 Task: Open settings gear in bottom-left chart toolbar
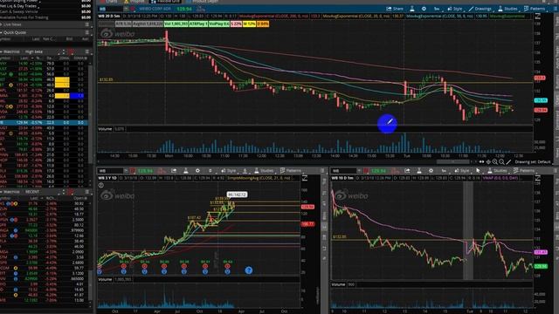point(197,171)
